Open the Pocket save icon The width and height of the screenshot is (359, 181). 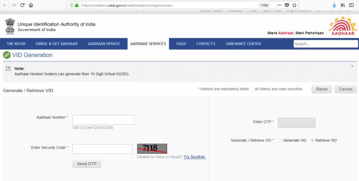pos(287,5)
